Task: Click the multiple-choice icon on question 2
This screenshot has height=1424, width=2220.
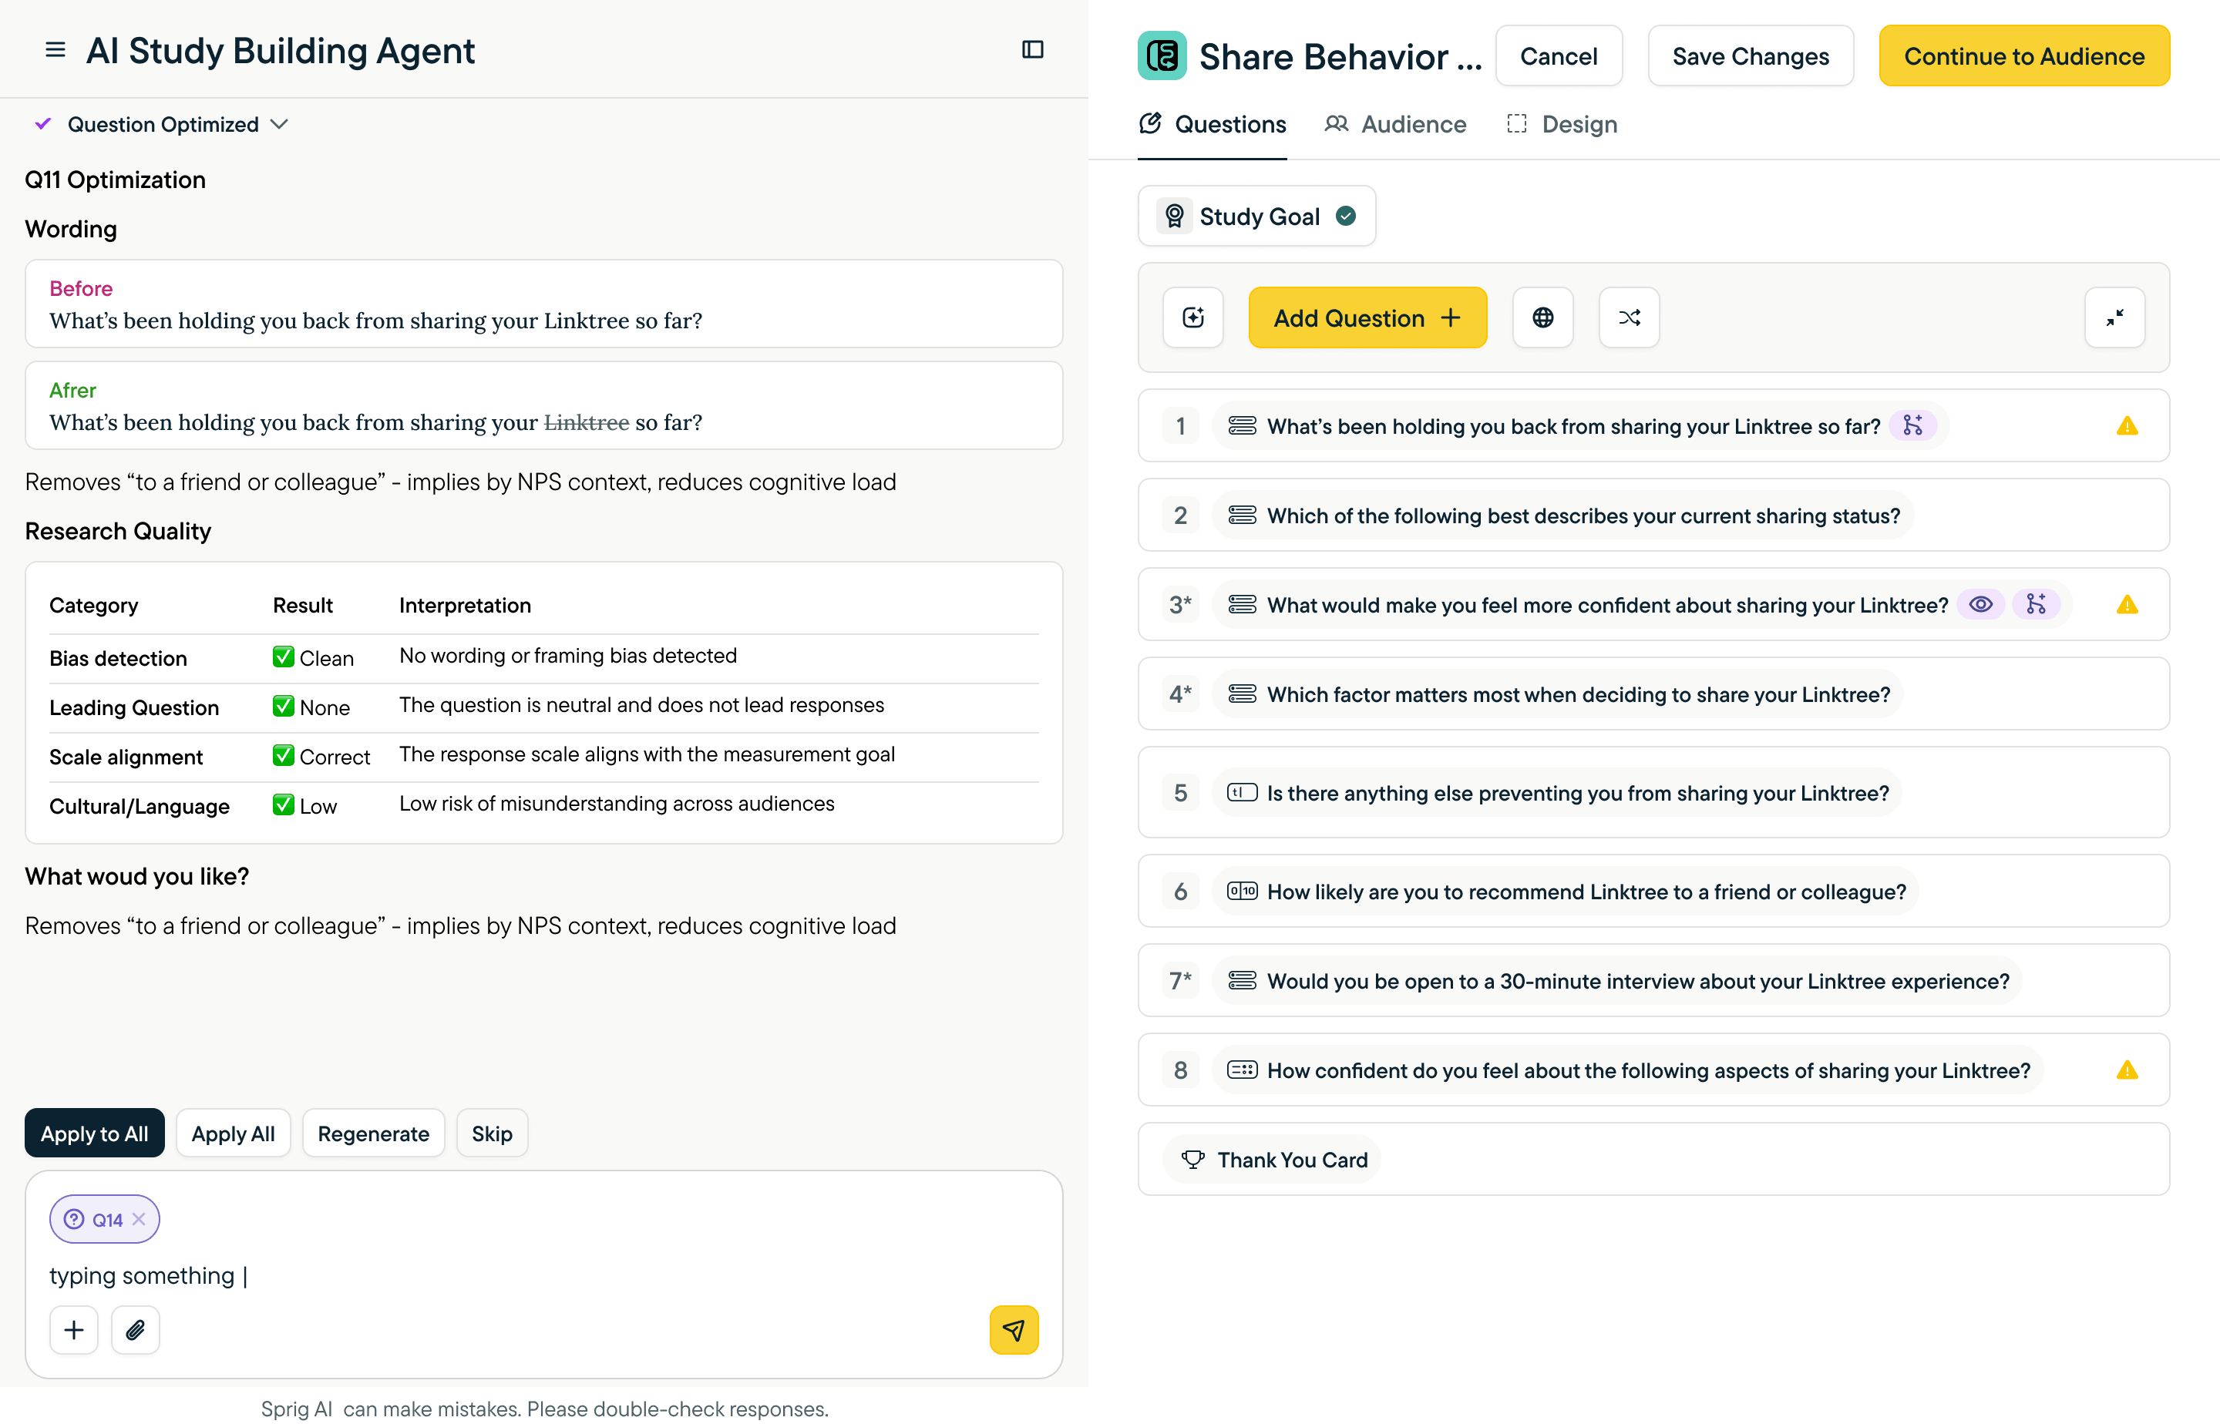Action: tap(1241, 515)
